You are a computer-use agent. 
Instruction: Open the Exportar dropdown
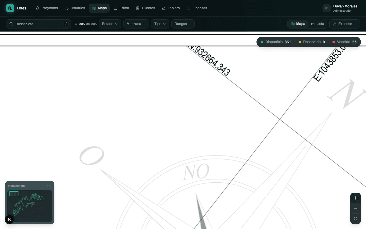[x=345, y=24]
